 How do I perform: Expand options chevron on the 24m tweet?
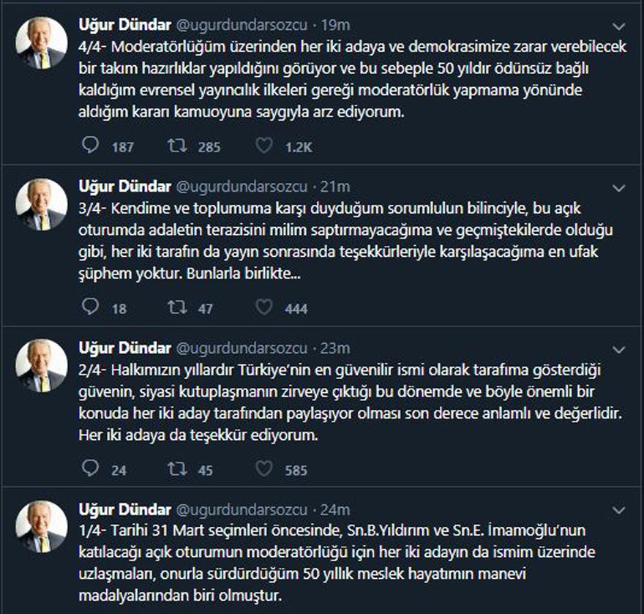(618, 511)
